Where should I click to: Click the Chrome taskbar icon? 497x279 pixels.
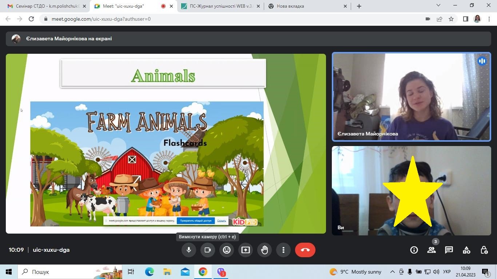203,272
